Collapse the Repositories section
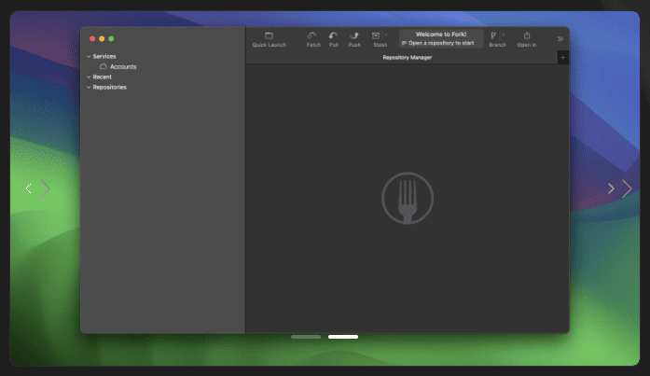The image size is (650, 376). [x=89, y=88]
